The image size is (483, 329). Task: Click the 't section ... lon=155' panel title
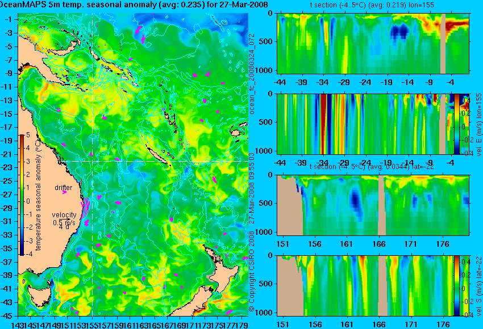tap(372, 5)
